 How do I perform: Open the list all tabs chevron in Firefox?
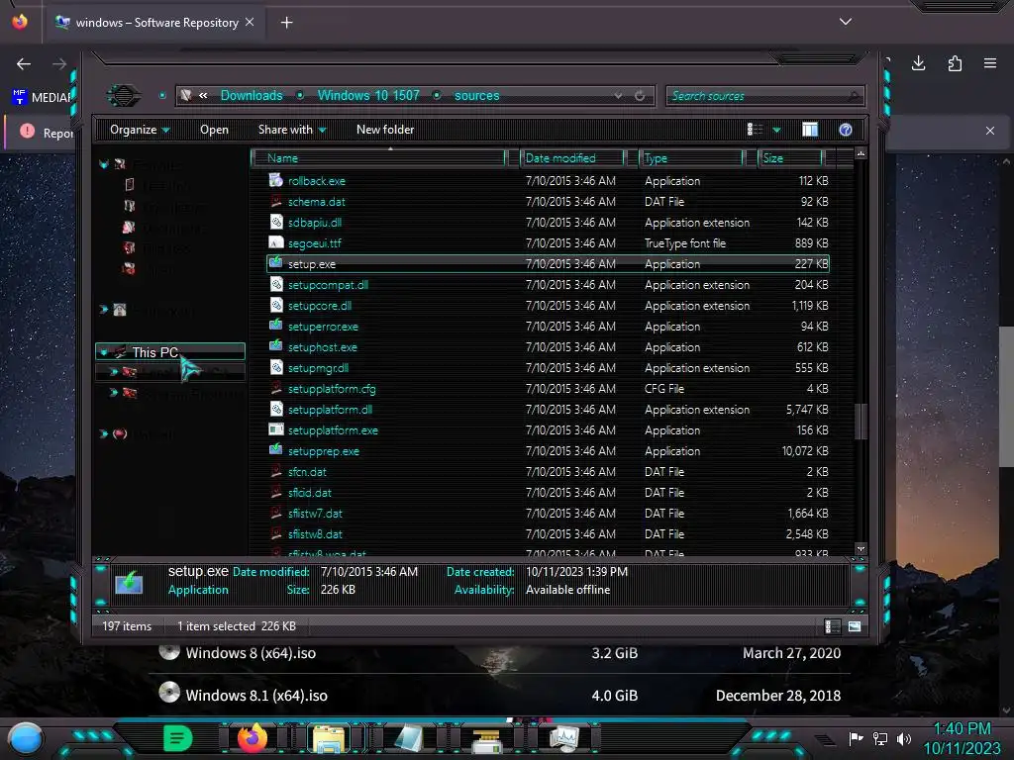coord(846,22)
